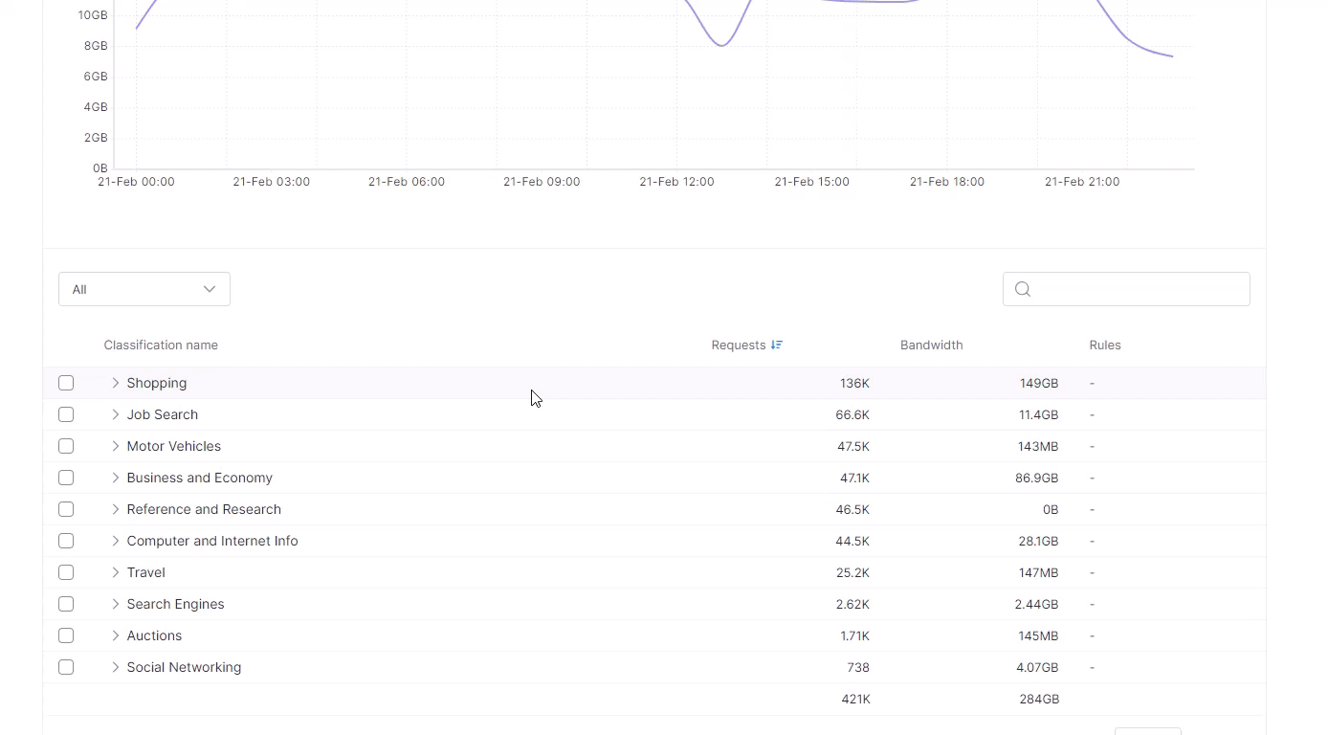Screen dimensions: 1328x735
Task: Click the 421K total requests value
Action: [856, 699]
